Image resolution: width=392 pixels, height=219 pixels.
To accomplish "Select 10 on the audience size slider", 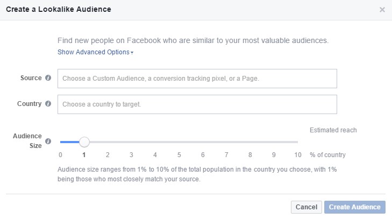I will [x=297, y=142].
